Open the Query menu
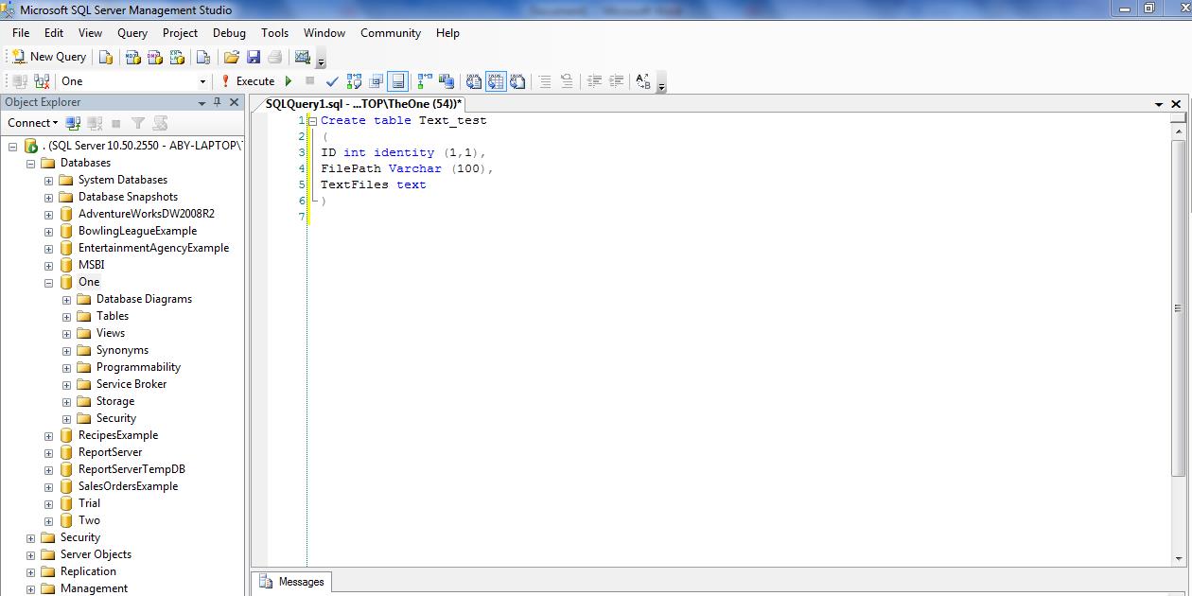Image resolution: width=1192 pixels, height=596 pixels. (132, 32)
